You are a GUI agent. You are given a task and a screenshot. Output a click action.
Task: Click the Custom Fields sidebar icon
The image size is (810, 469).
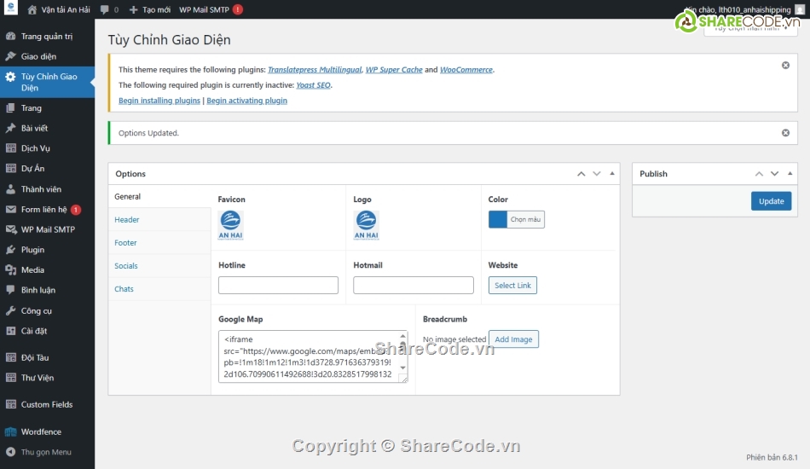coord(10,404)
